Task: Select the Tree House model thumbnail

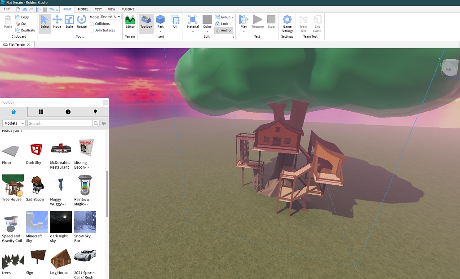Action: point(13,185)
